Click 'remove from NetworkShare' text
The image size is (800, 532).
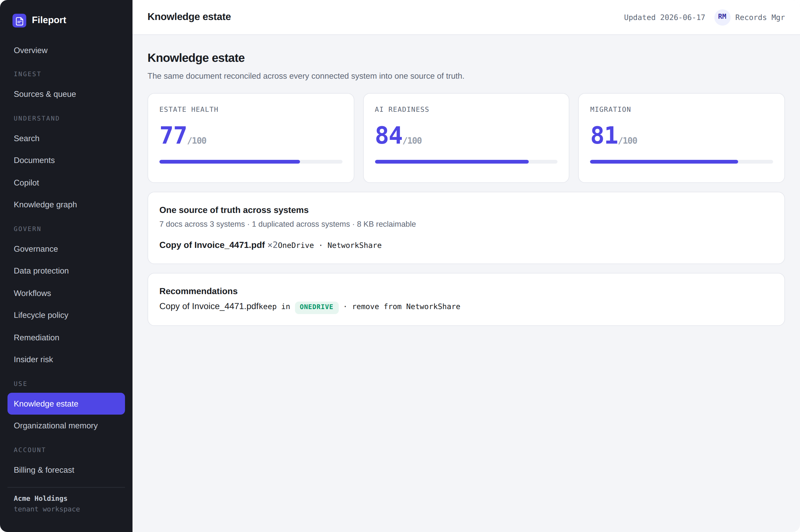(x=407, y=306)
